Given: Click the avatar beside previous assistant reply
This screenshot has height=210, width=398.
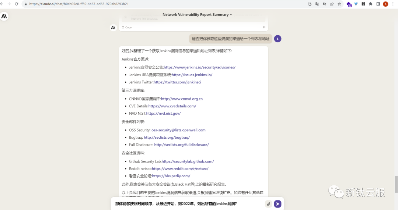Looking at the screenshot, I should pos(113,28).
